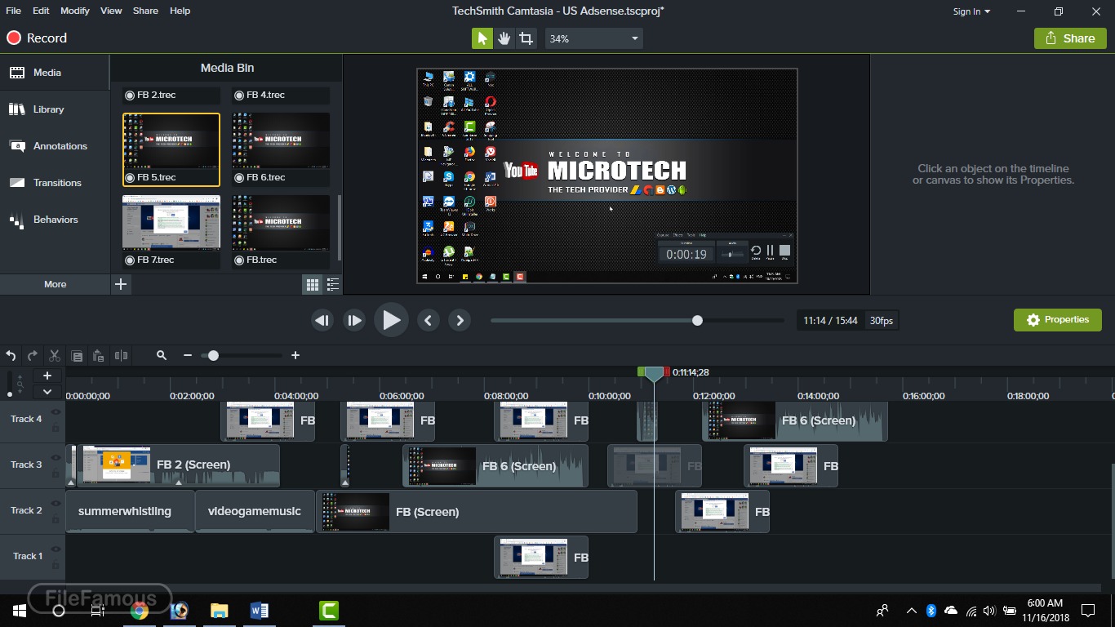Hide Track 3 with its eye icon
The image size is (1115, 627).
[56, 458]
